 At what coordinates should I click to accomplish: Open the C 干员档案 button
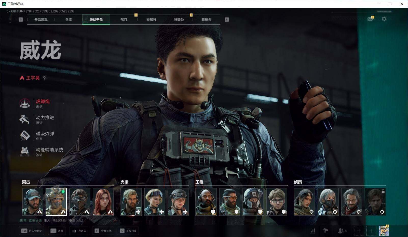(x=128, y=231)
